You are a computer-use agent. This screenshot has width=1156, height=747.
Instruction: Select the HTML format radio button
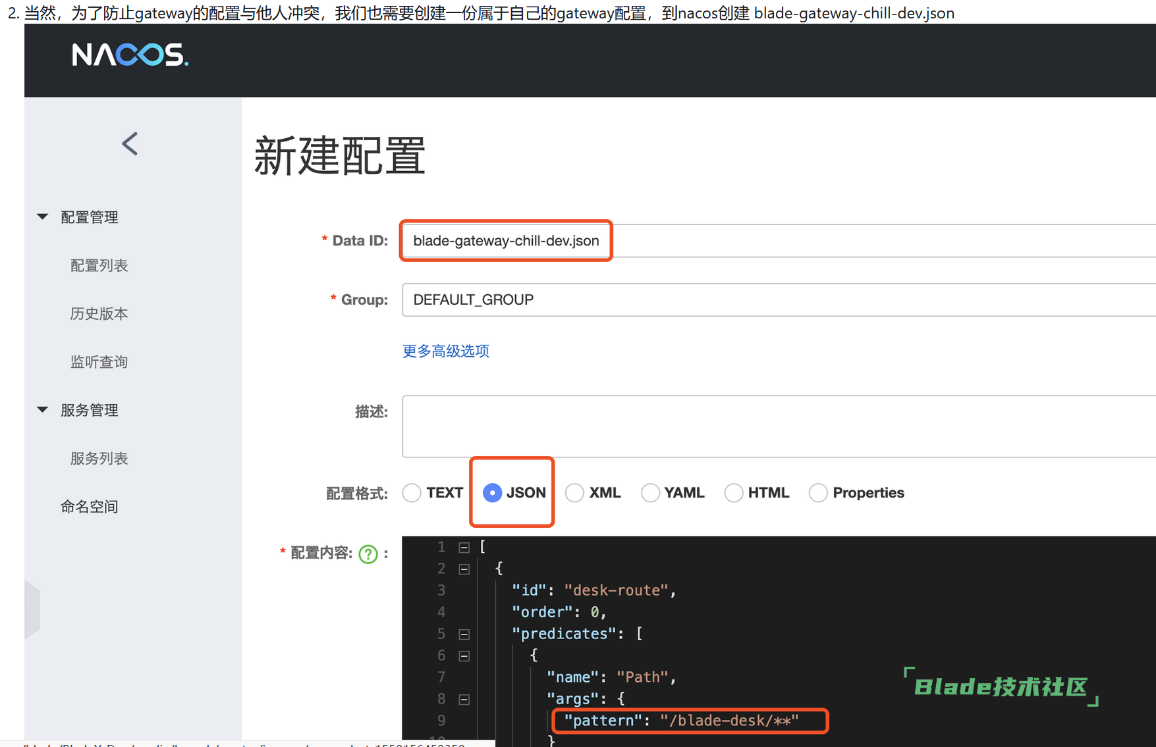(733, 493)
